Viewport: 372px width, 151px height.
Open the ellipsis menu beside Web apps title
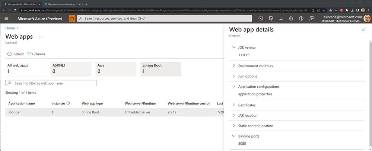tap(41, 37)
